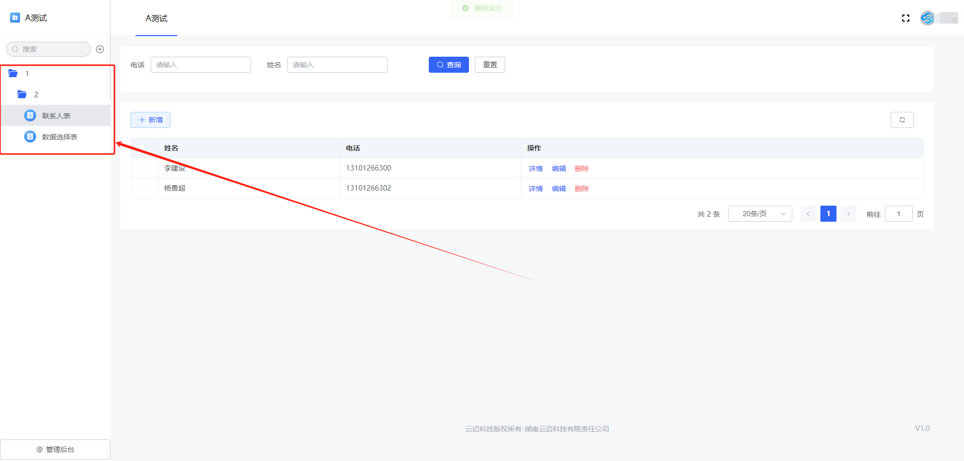
Task: Click the table refresh icon button
Action: pyautogui.click(x=902, y=120)
